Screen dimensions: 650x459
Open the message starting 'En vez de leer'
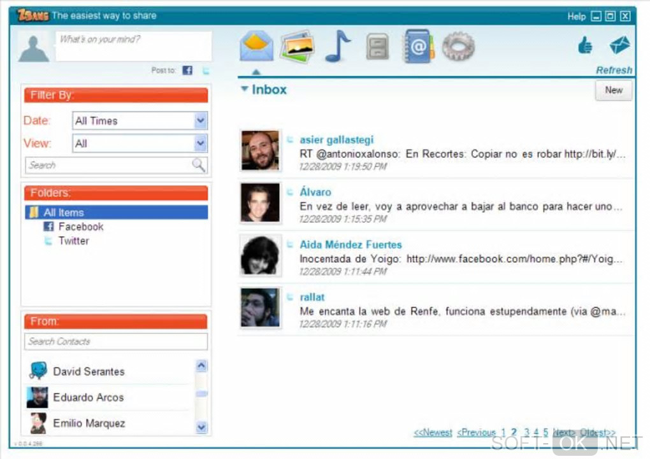[x=461, y=206]
